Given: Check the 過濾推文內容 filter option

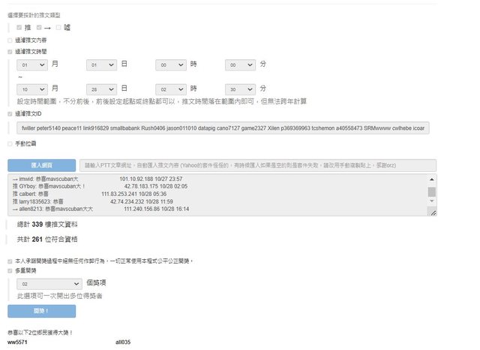Looking at the screenshot, I should (10, 41).
